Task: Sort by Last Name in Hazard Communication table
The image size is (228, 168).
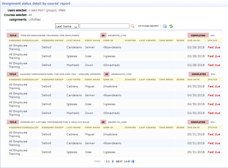Action: pos(73,79)
